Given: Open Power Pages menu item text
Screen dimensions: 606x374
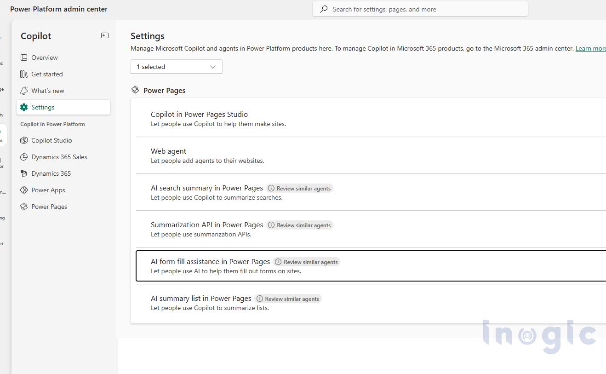Looking at the screenshot, I should pos(49,207).
